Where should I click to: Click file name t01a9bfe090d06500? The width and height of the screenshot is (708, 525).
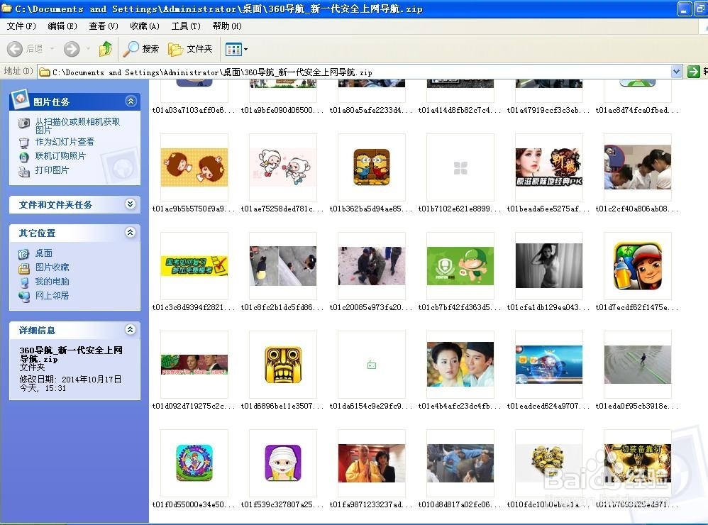coord(282,110)
